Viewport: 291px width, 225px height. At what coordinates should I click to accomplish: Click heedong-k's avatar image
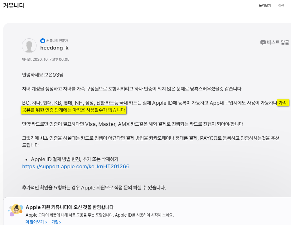point(29,45)
